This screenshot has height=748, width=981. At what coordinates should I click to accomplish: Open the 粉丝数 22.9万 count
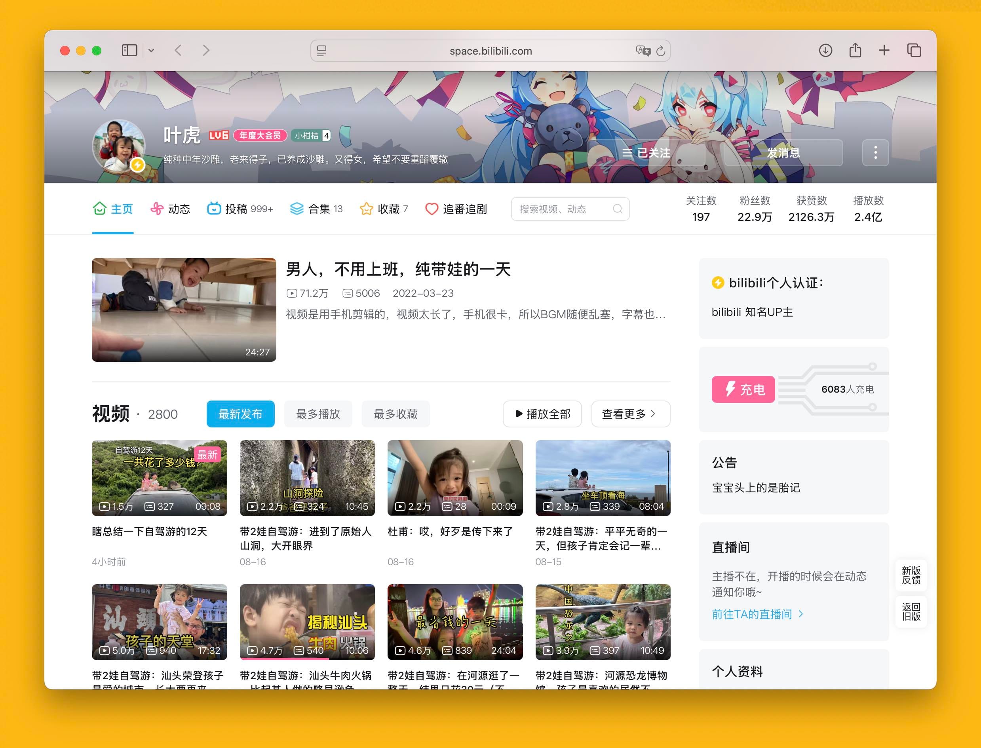(x=755, y=209)
